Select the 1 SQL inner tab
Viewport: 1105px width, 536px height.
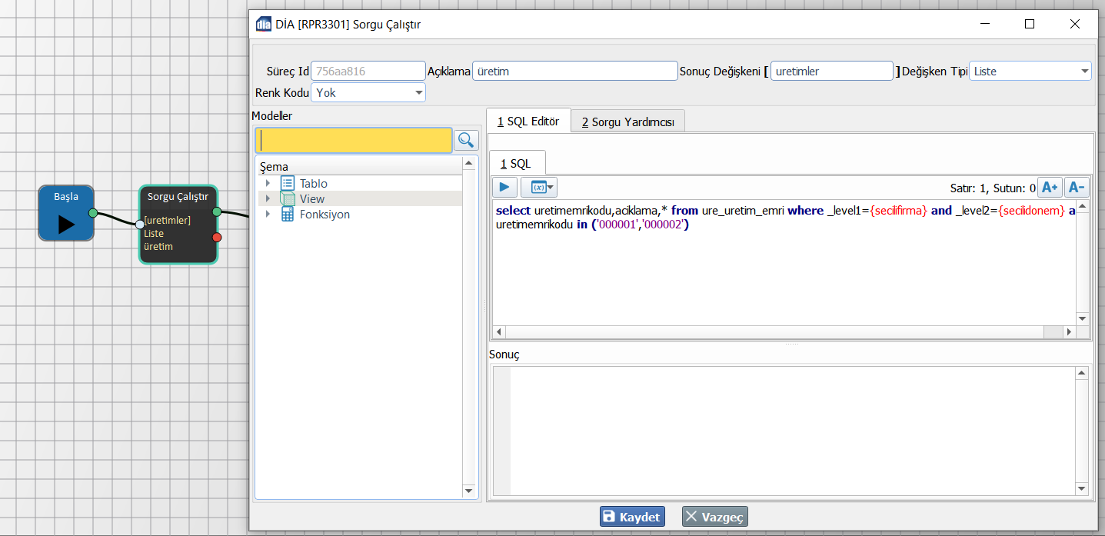click(x=515, y=163)
